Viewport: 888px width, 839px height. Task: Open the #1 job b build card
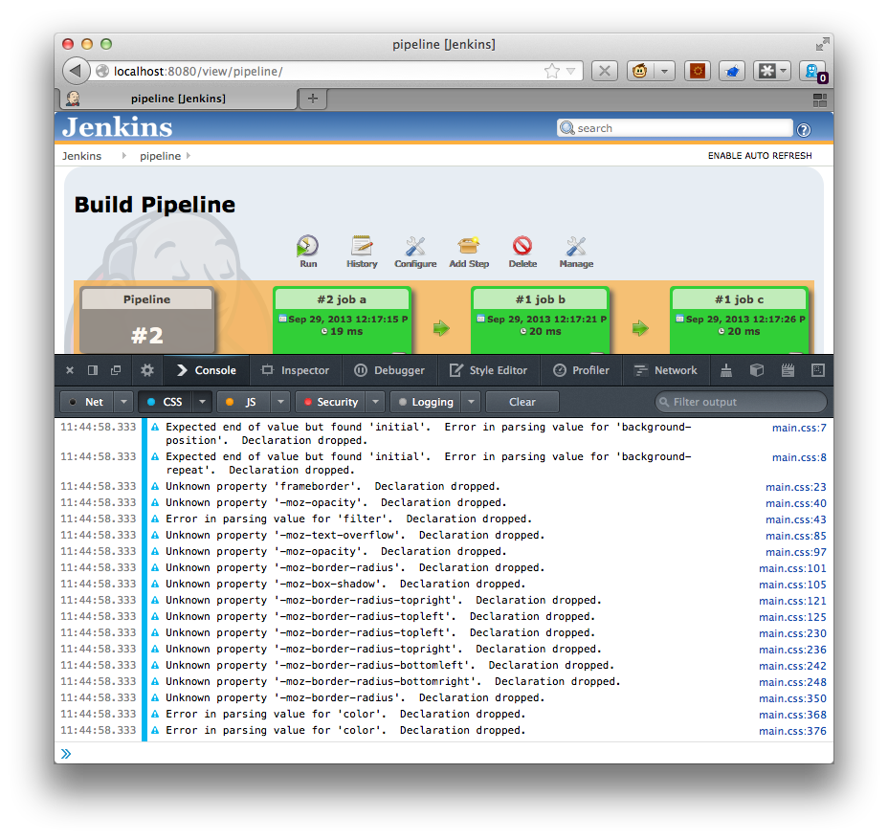tap(541, 320)
